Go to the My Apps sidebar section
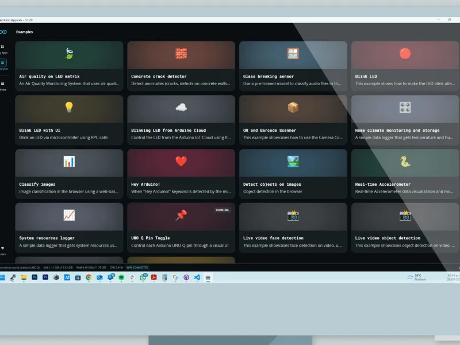 pos(3,49)
